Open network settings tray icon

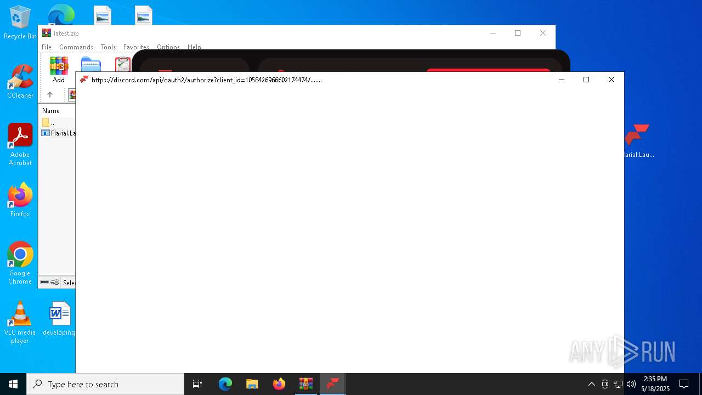coord(618,384)
